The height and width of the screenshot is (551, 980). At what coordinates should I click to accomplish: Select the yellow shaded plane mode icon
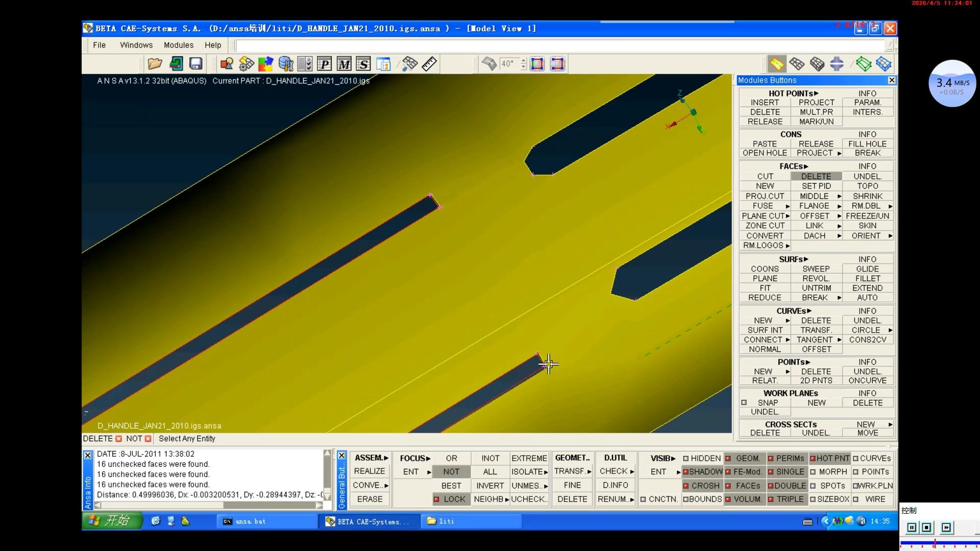(777, 64)
